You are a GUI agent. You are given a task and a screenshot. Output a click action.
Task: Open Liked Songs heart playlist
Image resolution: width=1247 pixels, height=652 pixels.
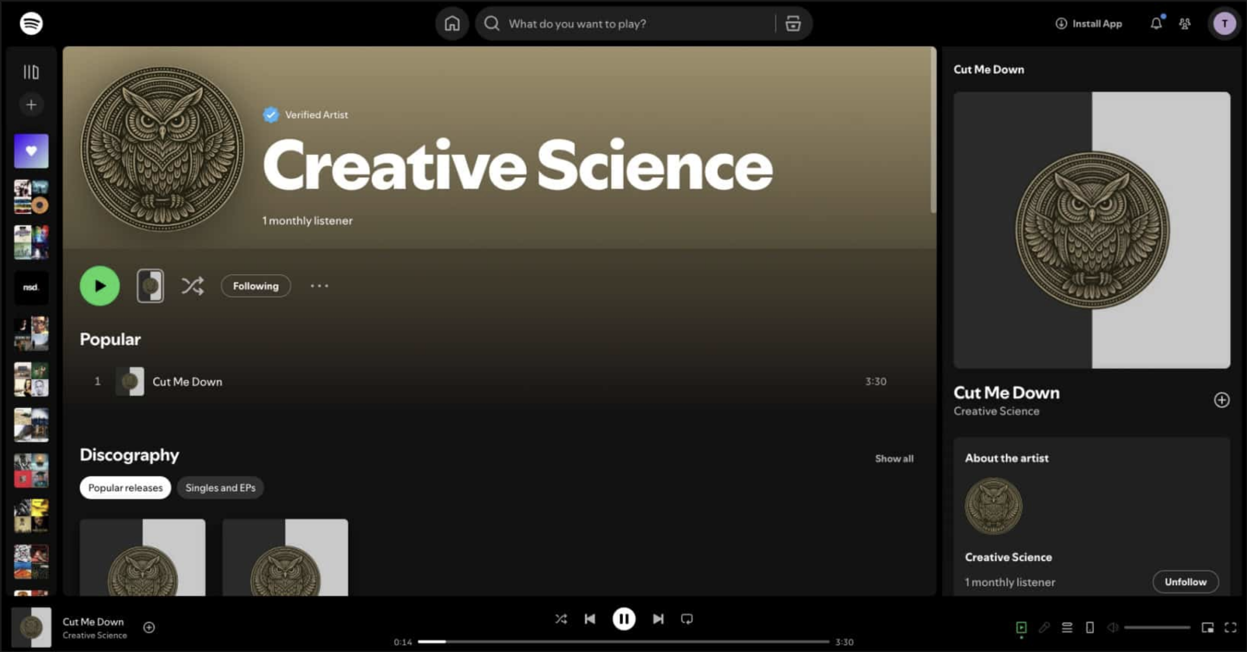(31, 151)
